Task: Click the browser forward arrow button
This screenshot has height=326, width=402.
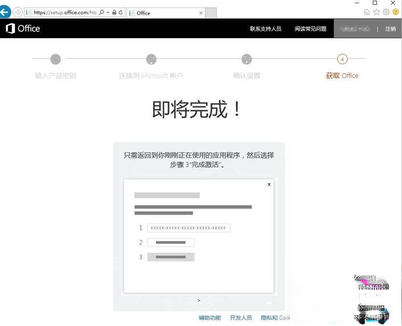Action: tap(18, 12)
